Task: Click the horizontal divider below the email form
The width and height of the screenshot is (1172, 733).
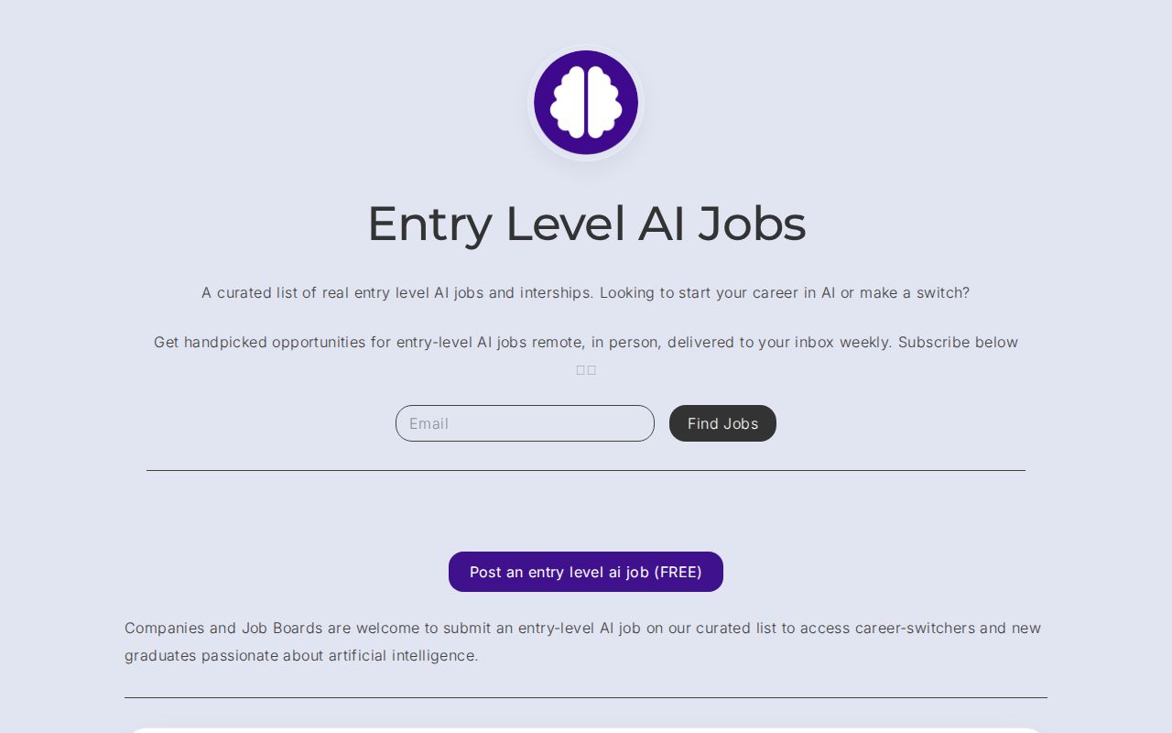Action: tap(586, 471)
